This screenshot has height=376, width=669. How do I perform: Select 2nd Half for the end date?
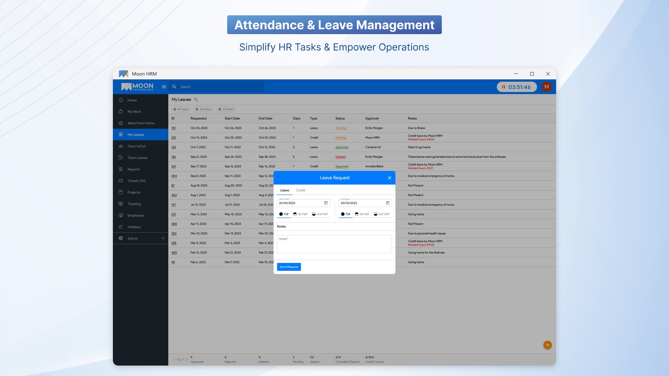(x=382, y=214)
